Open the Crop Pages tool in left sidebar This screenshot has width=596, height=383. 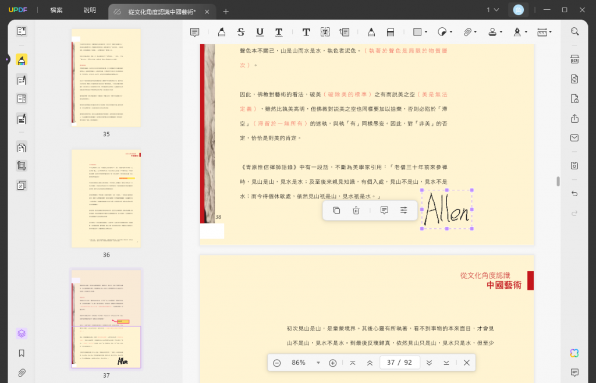pyautogui.click(x=22, y=166)
